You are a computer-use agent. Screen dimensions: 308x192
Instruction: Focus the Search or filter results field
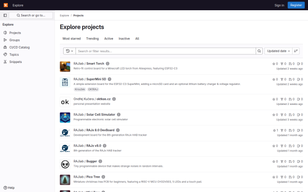166,51
